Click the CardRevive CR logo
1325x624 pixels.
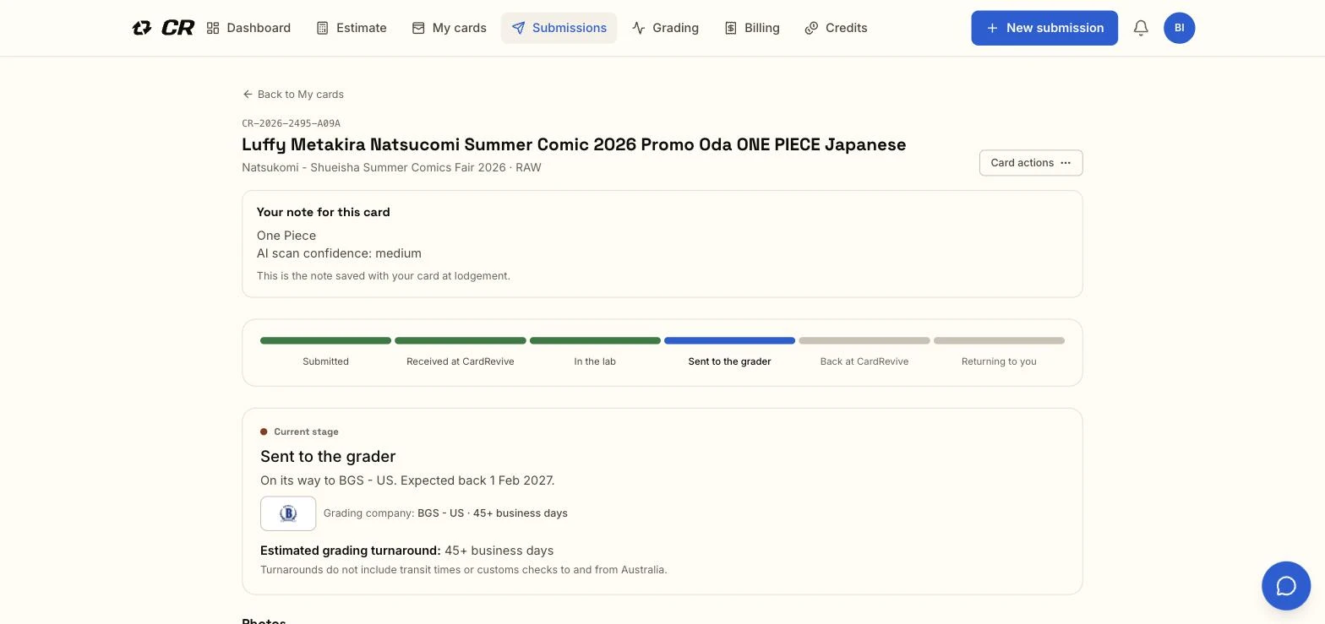pos(163,28)
